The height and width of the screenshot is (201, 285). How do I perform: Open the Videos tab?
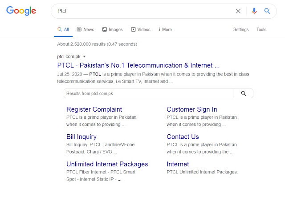point(141,29)
